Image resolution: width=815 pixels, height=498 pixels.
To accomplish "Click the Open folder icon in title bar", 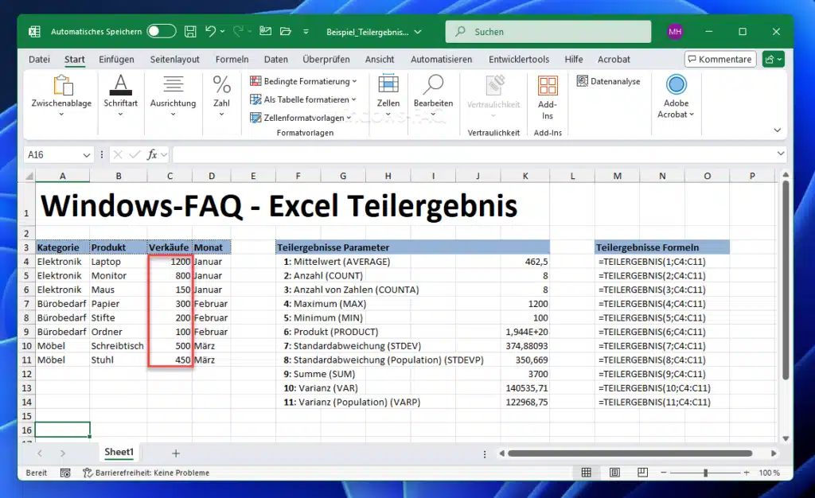I will click(x=286, y=31).
